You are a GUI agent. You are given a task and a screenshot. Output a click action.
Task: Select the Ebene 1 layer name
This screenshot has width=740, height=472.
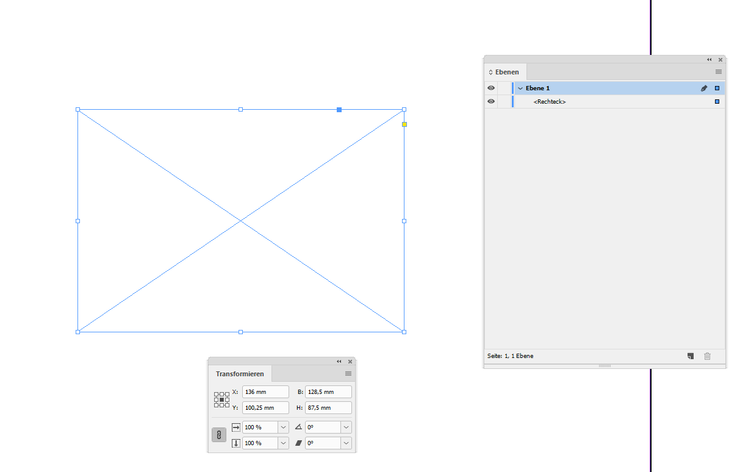click(537, 88)
